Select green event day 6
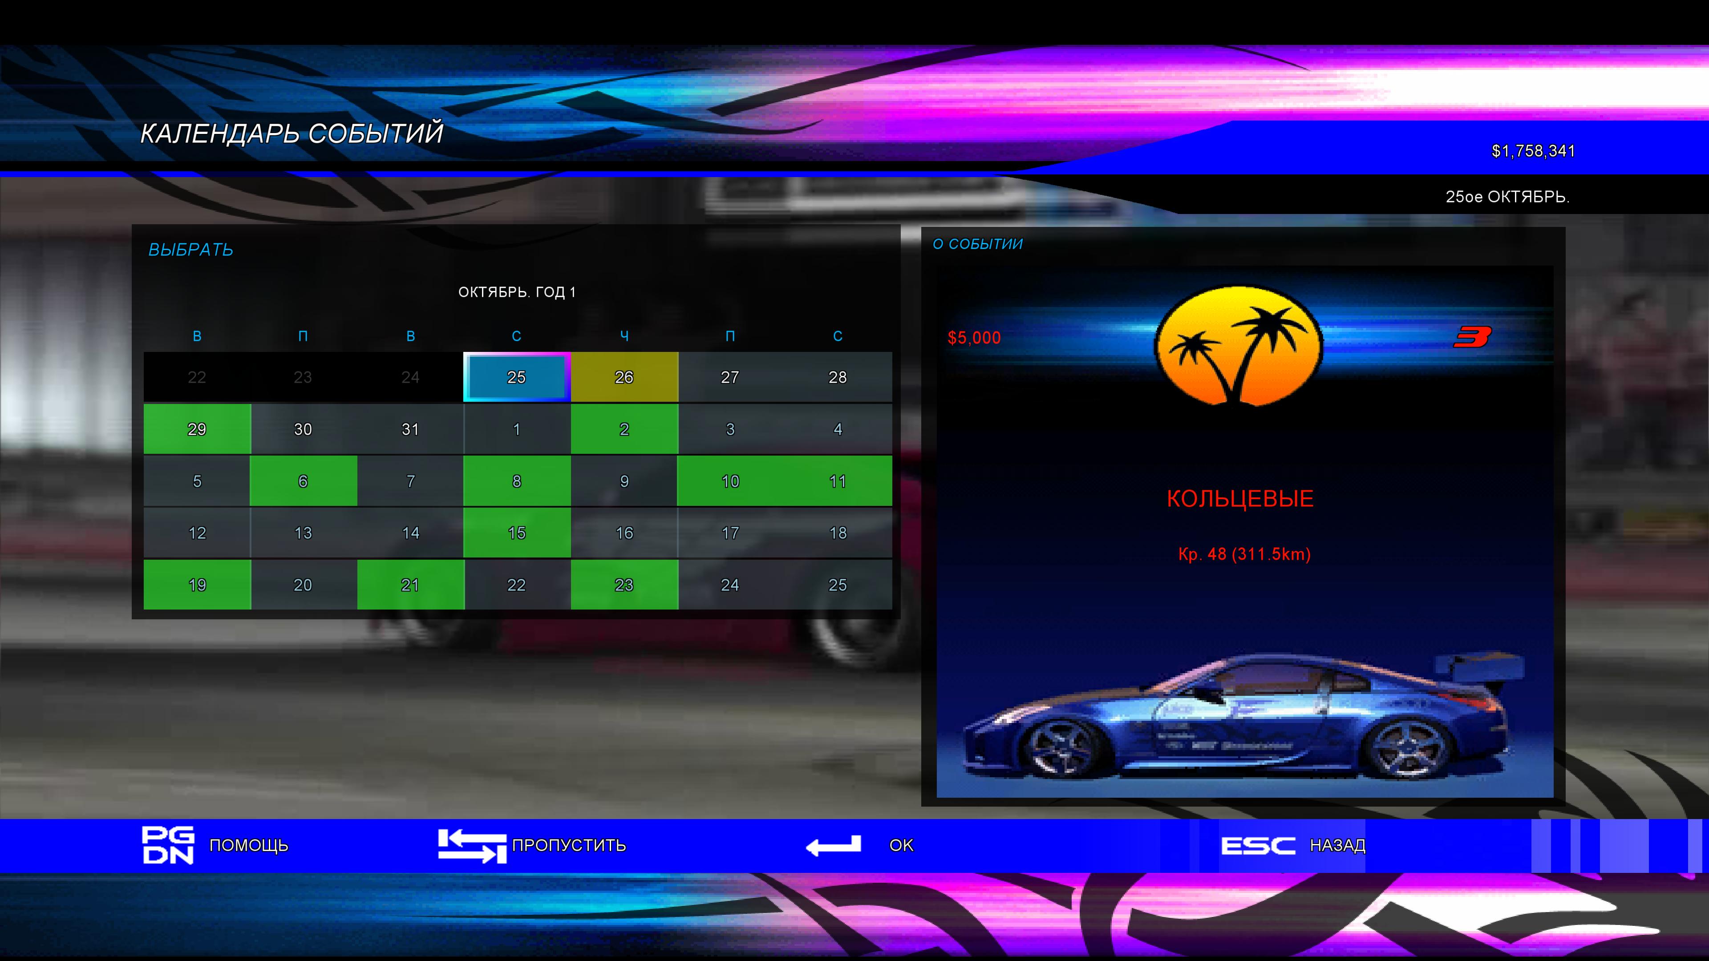Screen dimensions: 1709x961 [303, 481]
